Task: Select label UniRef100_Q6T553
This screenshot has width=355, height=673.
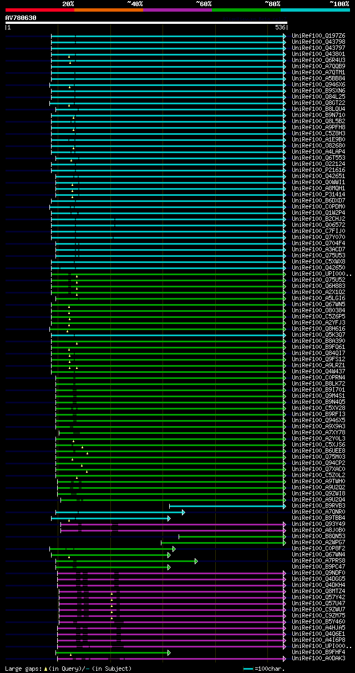Action: click(318, 158)
